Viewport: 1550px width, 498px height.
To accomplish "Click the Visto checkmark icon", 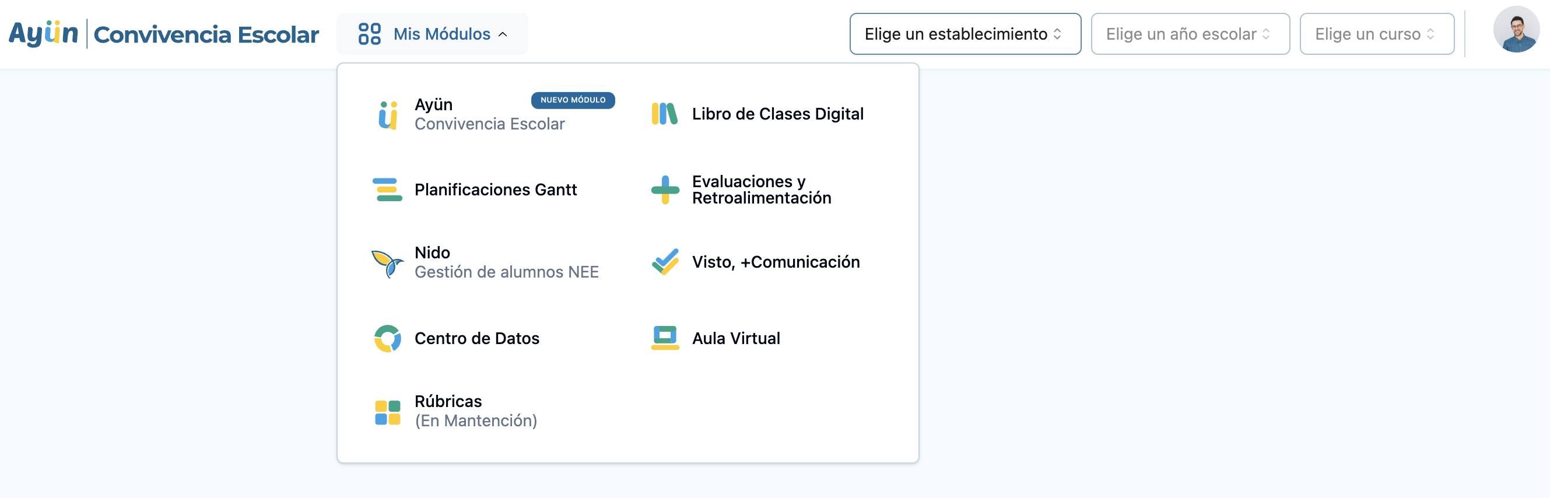I will coord(664,262).
